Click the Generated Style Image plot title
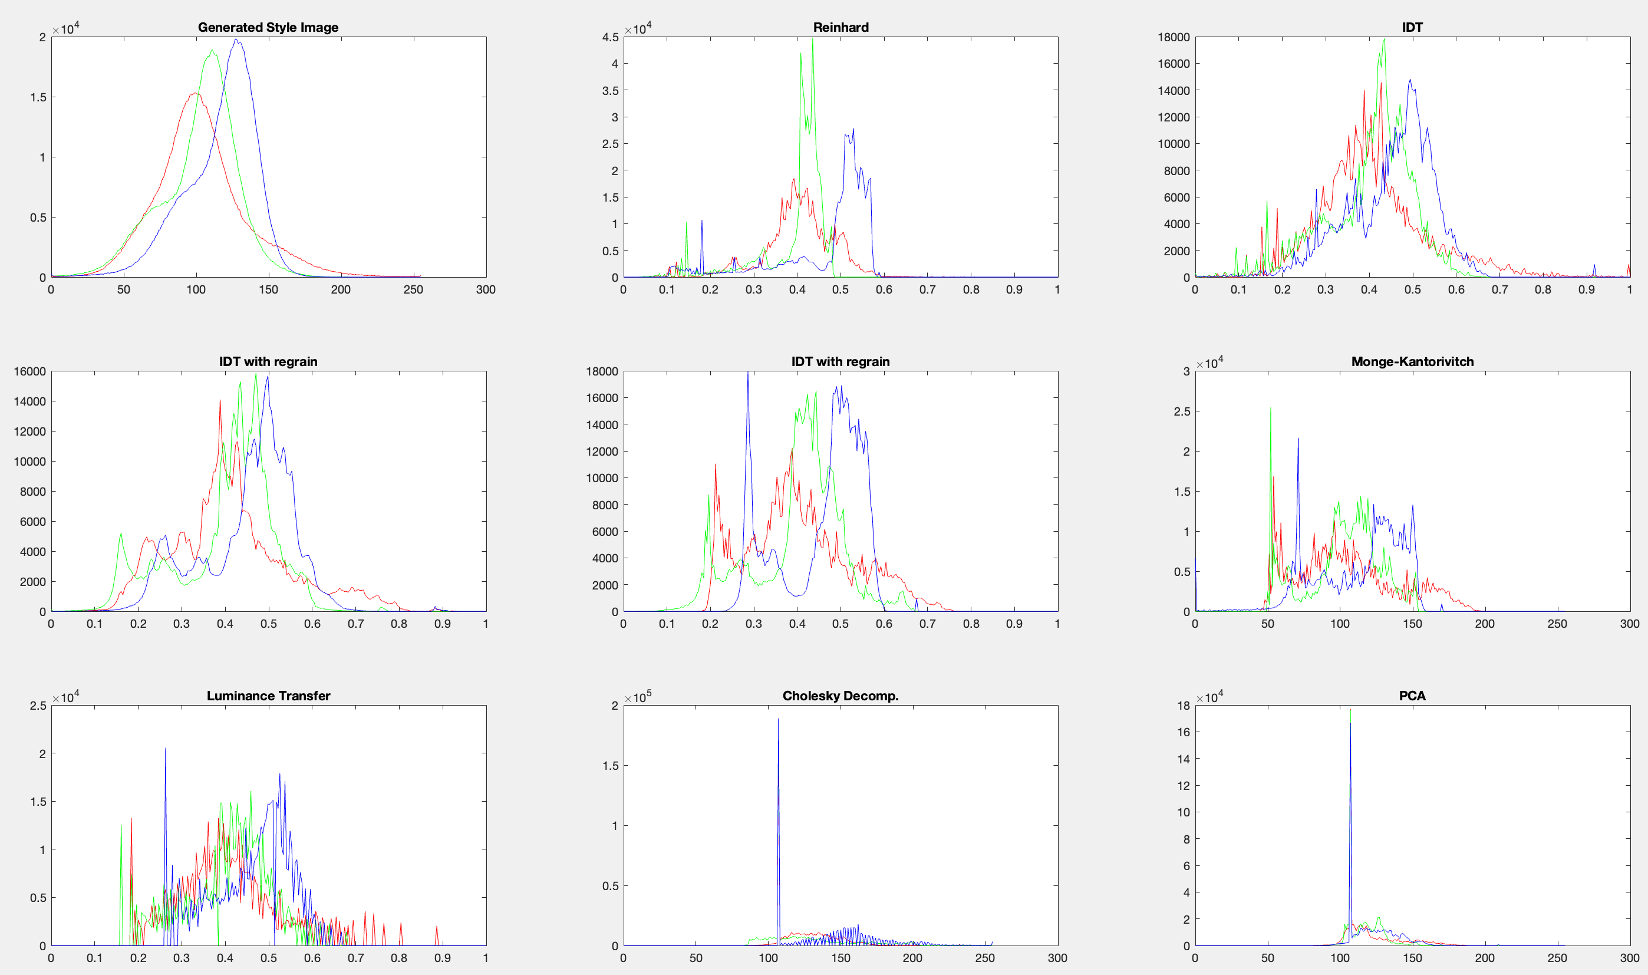Image resolution: width=1648 pixels, height=975 pixels. 268,27
